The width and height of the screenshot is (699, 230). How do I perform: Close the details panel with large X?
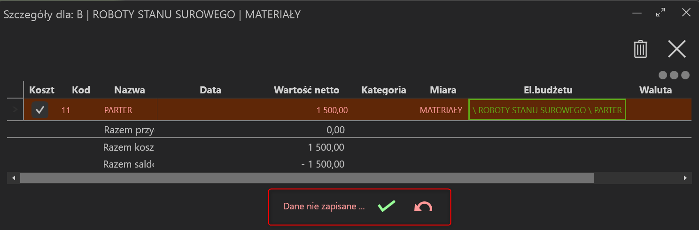677,49
